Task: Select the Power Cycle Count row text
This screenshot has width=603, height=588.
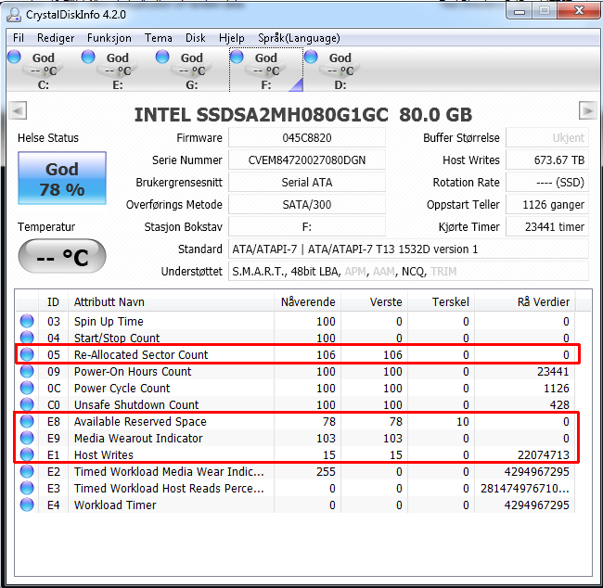Action: 122,389
